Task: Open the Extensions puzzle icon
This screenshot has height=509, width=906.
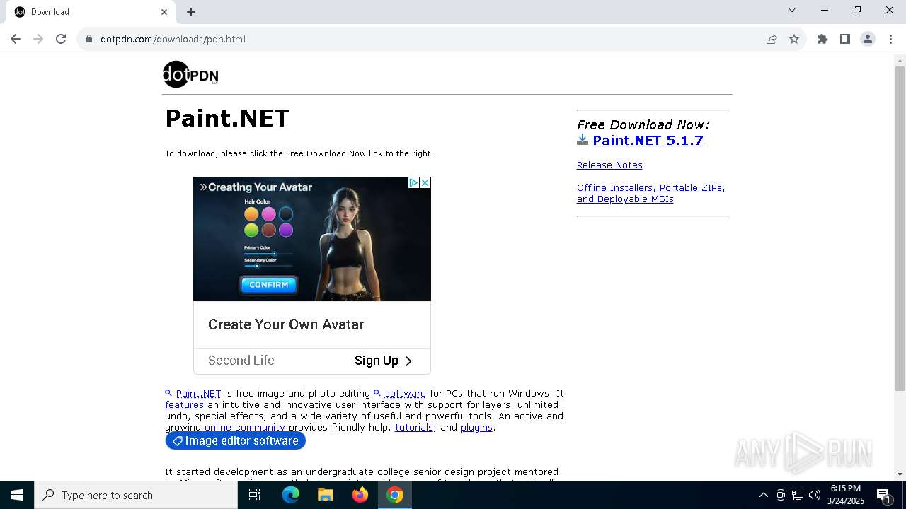Action: pyautogui.click(x=822, y=39)
